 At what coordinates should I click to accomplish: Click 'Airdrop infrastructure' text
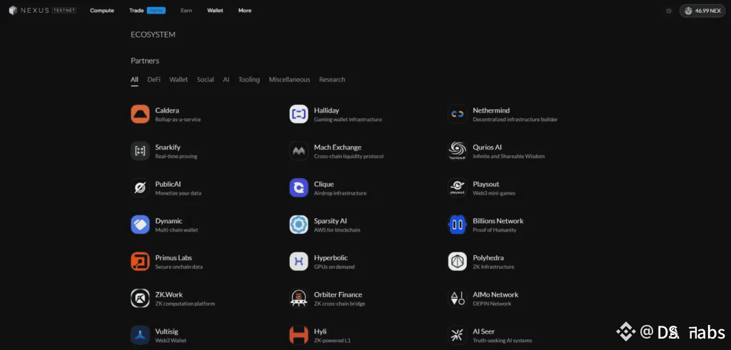click(341, 193)
